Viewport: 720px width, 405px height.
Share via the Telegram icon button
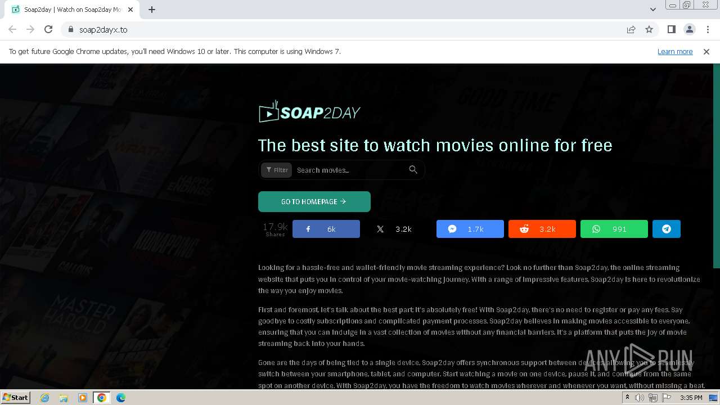667,229
